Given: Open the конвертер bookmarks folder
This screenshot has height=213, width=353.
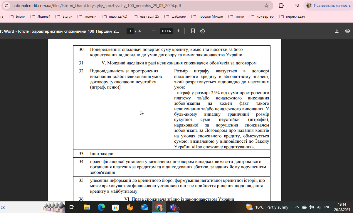Looking at the screenshot, I should (x=262, y=16).
